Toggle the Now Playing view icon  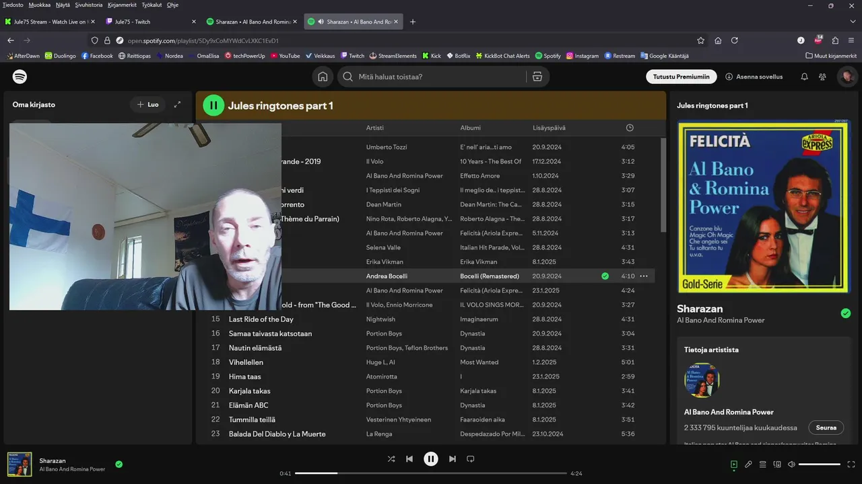point(734,465)
